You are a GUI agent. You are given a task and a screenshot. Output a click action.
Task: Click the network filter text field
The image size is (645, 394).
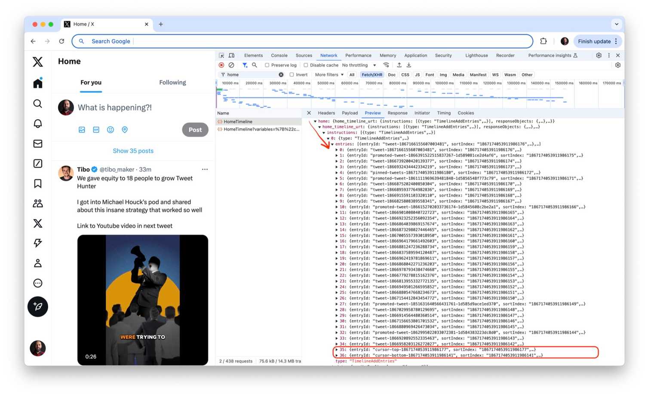coord(252,75)
